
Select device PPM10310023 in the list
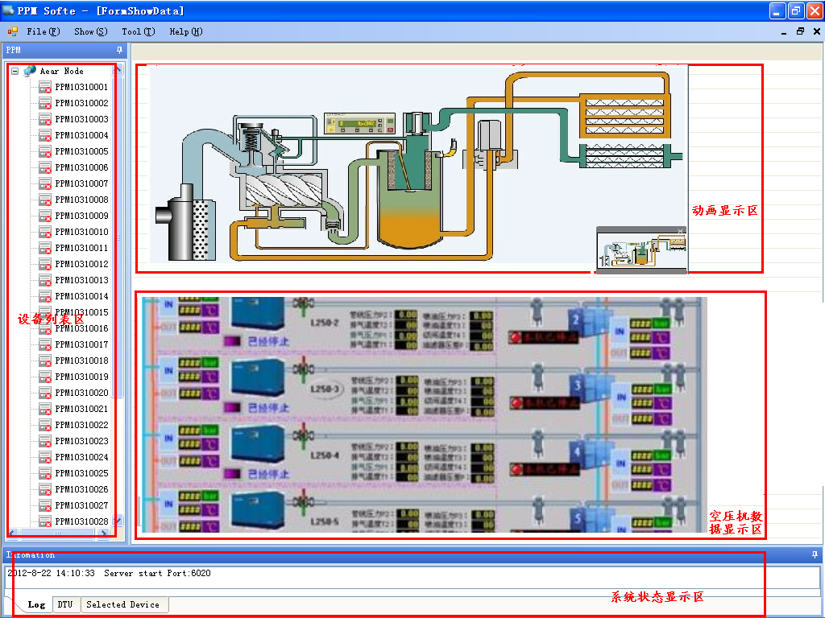[81, 441]
